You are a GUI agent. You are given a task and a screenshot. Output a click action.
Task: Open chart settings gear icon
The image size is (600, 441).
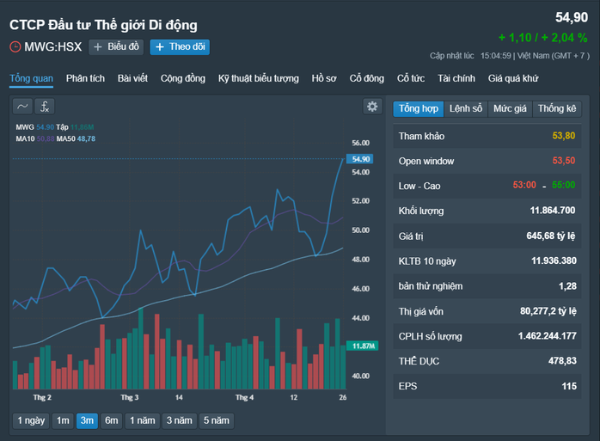click(x=372, y=106)
